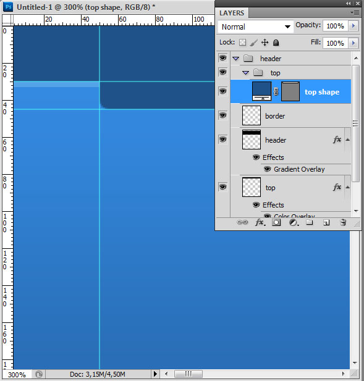This screenshot has height=381, width=364.
Task: Click the 300% zoom level field
Action: pos(17,374)
